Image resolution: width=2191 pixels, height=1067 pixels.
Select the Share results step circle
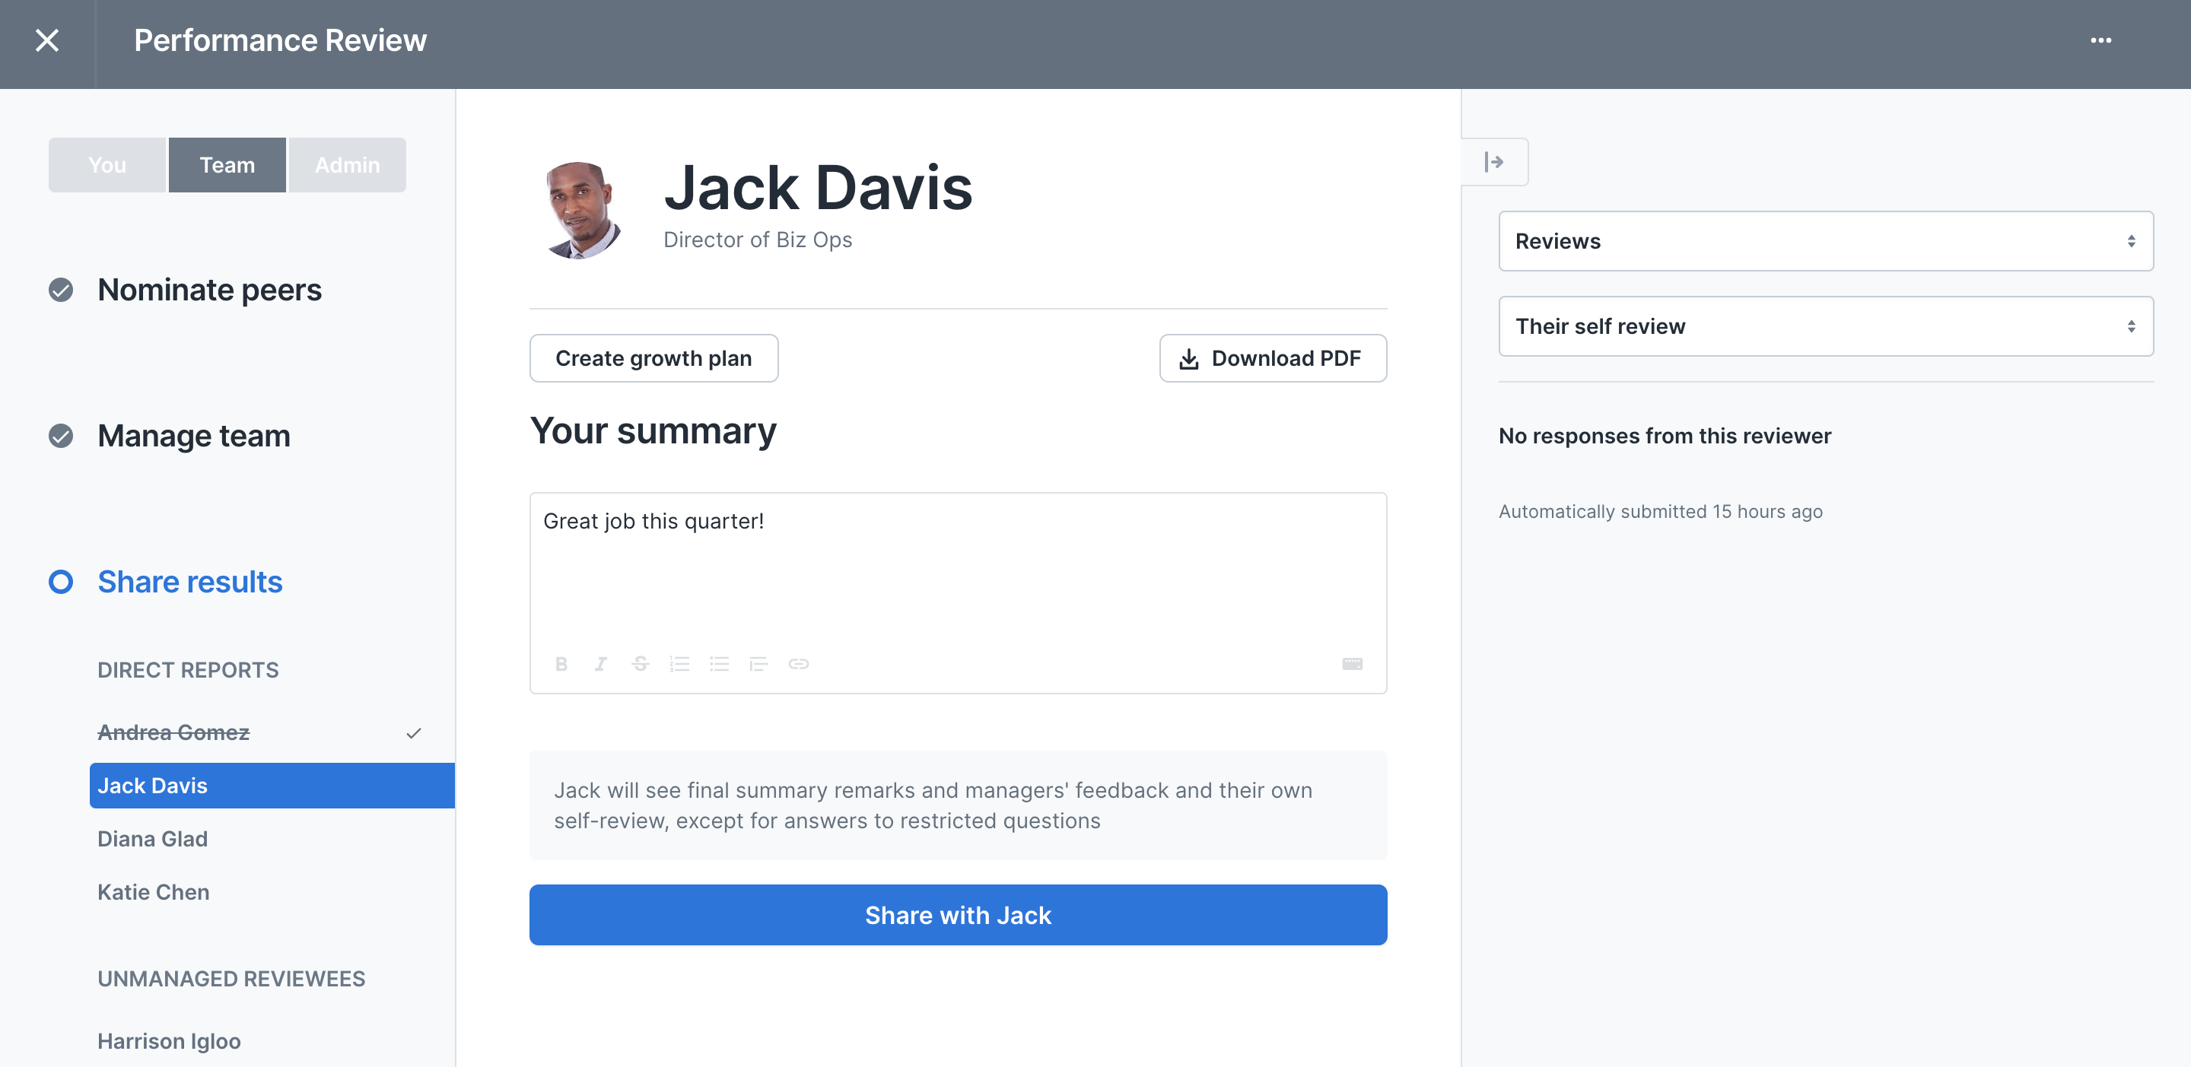click(60, 583)
